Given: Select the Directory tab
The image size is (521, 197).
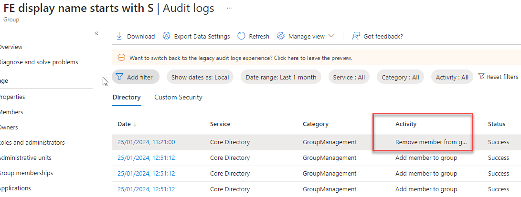Looking at the screenshot, I should coord(127,97).
